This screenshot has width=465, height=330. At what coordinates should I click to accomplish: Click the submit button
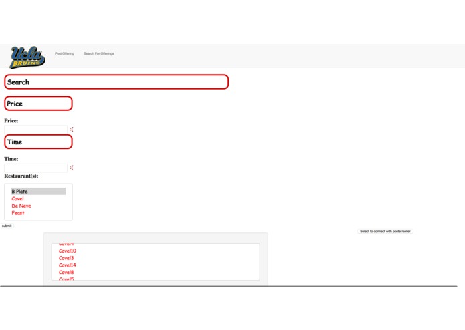coord(7,226)
